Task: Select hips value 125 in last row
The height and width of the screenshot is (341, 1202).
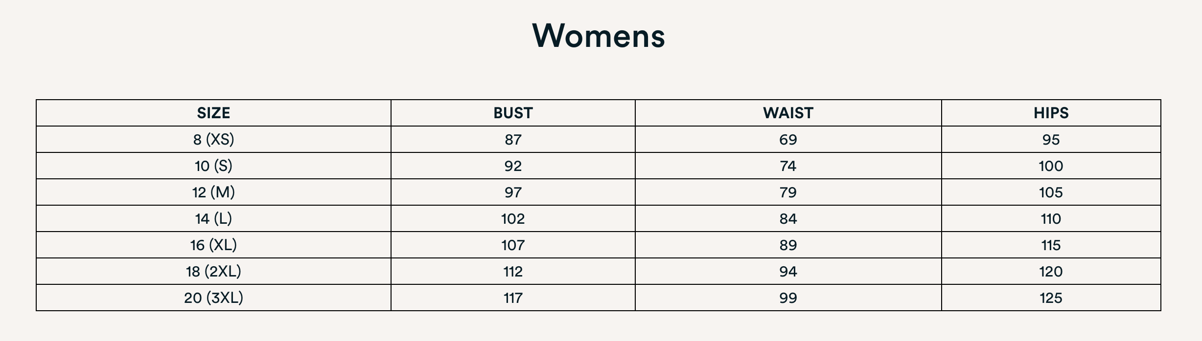Action: tap(1051, 298)
